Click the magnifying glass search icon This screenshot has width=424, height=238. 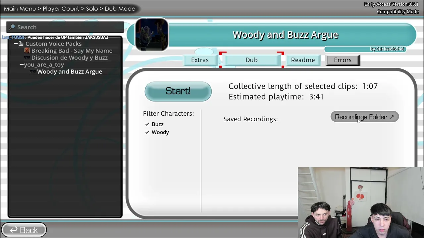pos(12,27)
